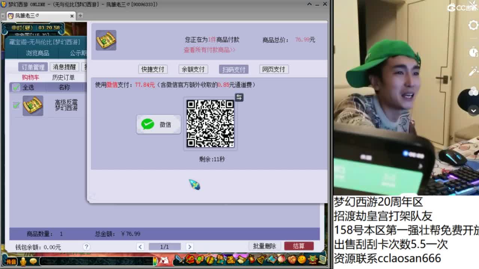Click the WeChat green checkmark logo
479x269 pixels.
pyautogui.click(x=148, y=124)
